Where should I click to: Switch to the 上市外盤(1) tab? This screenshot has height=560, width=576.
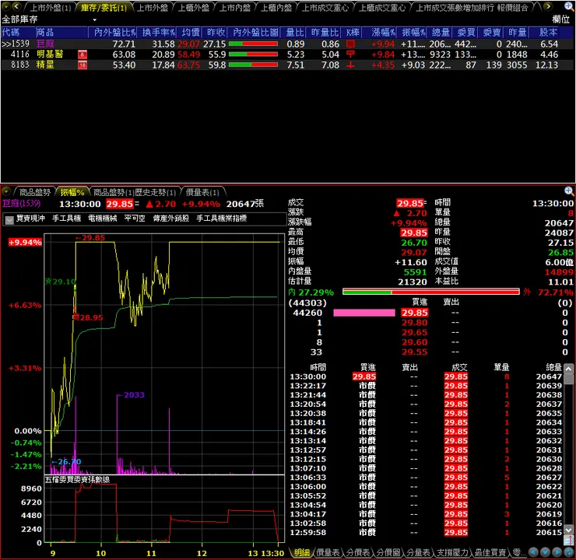[50, 8]
